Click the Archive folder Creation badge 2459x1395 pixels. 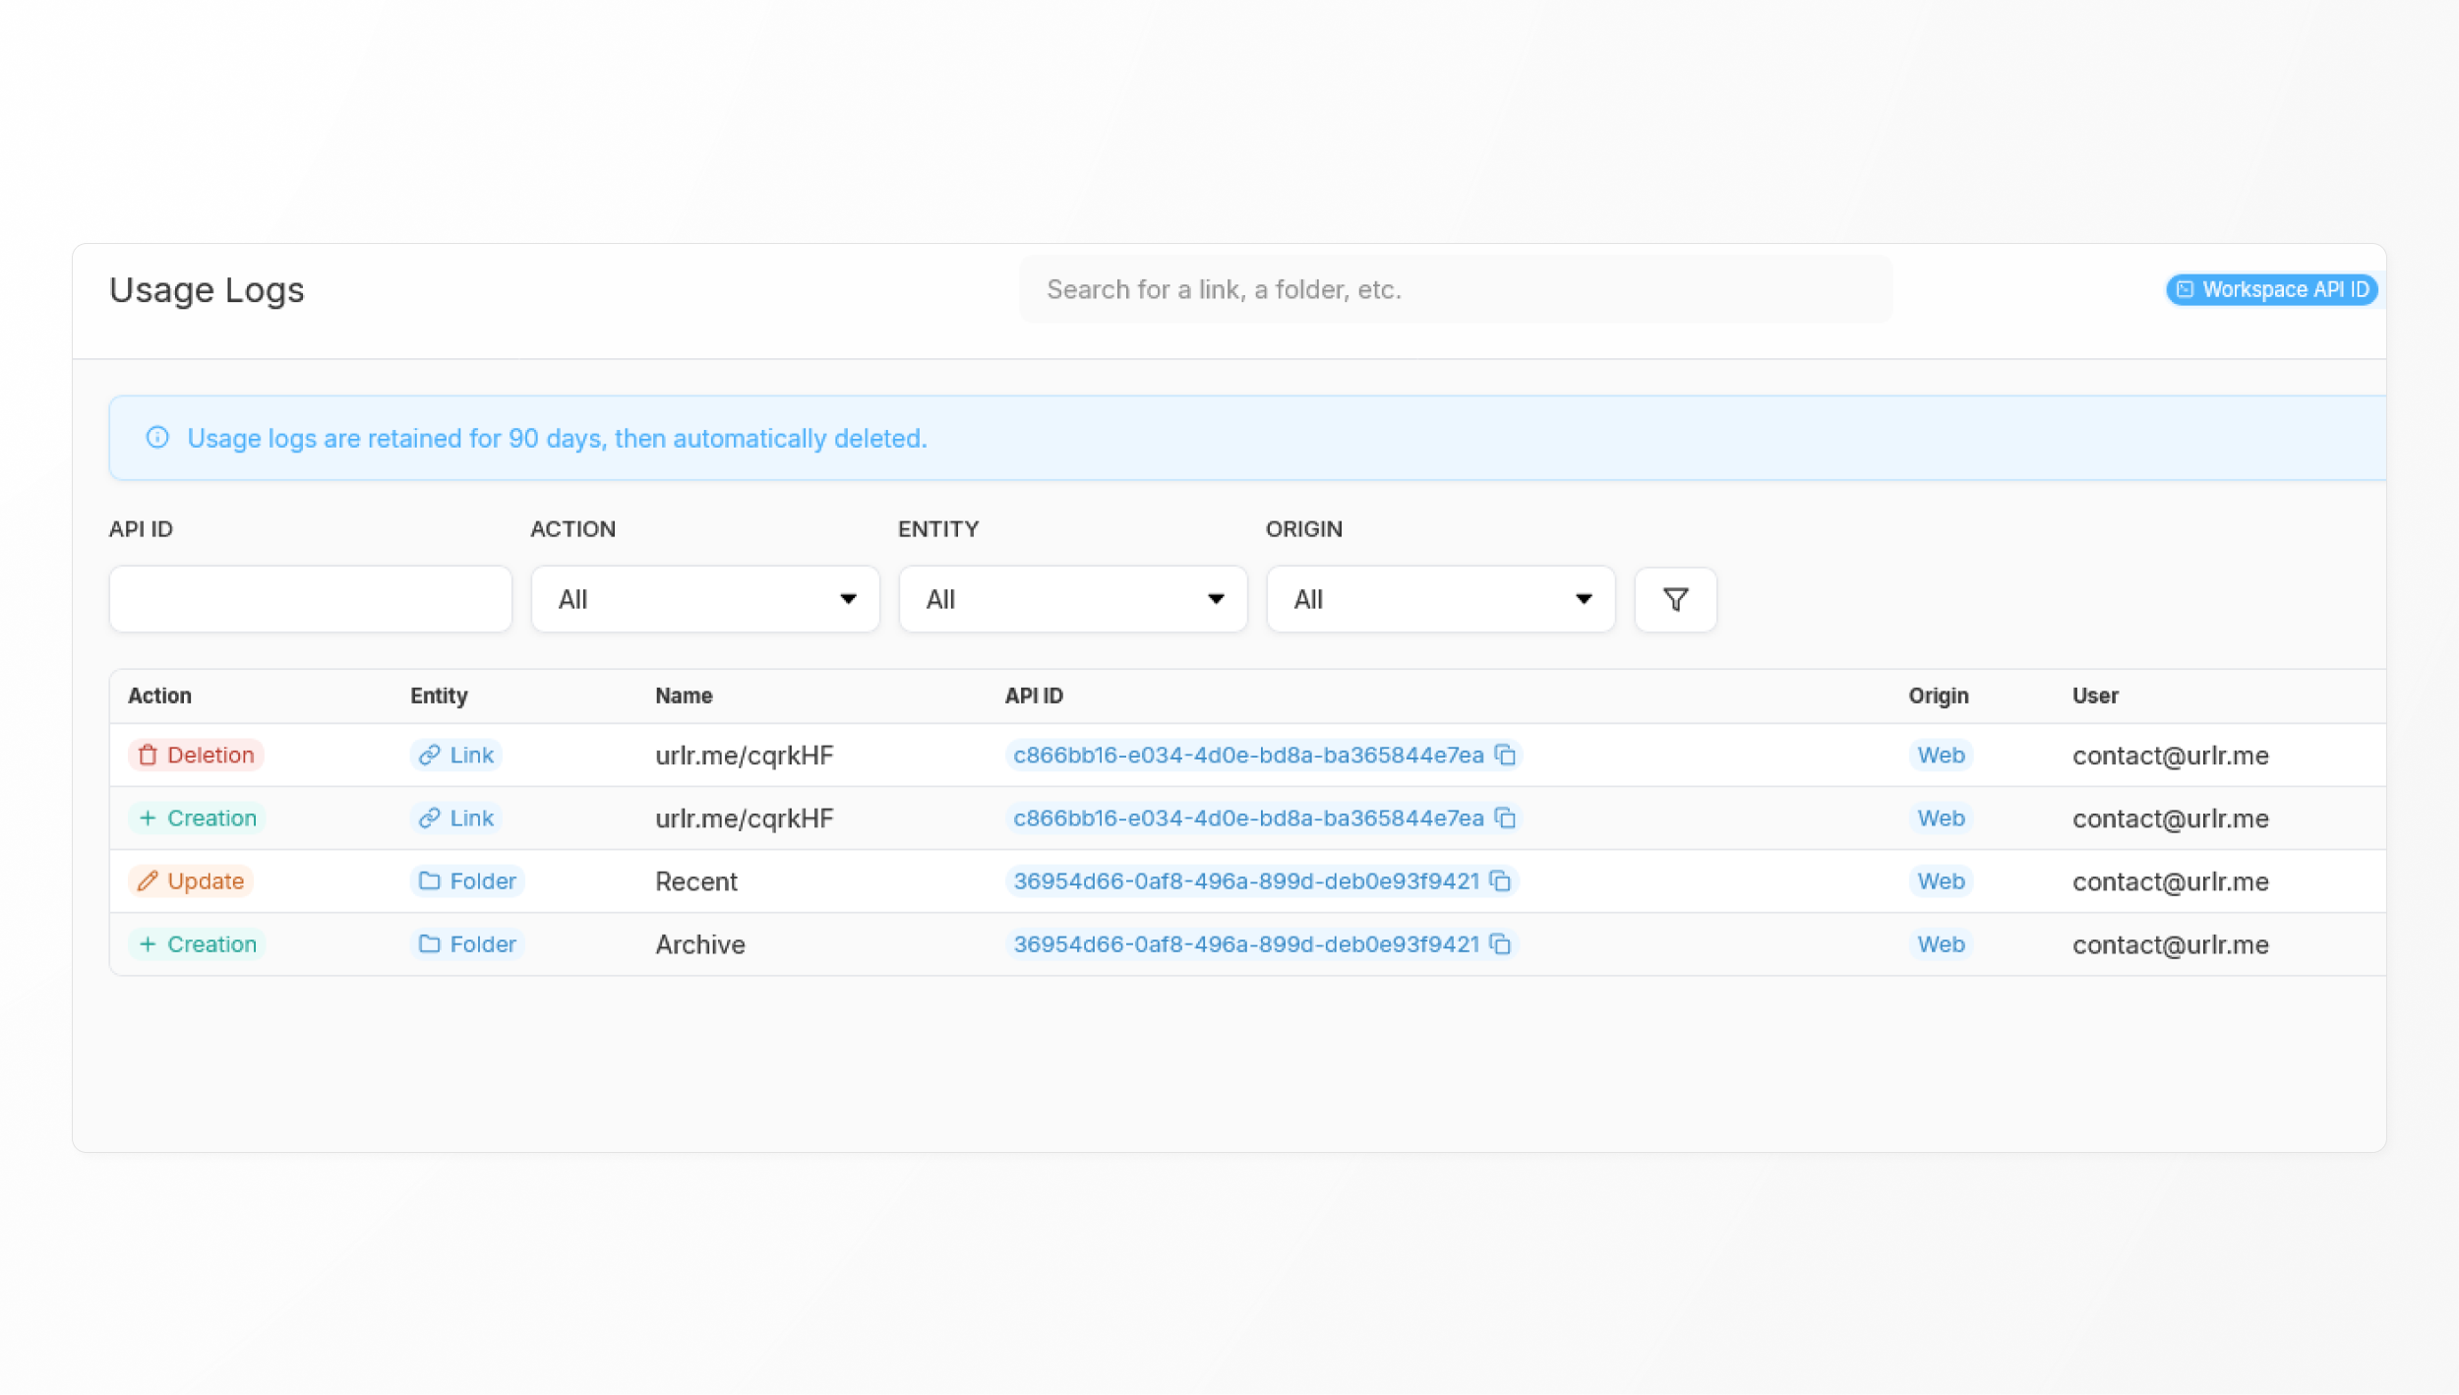click(197, 943)
